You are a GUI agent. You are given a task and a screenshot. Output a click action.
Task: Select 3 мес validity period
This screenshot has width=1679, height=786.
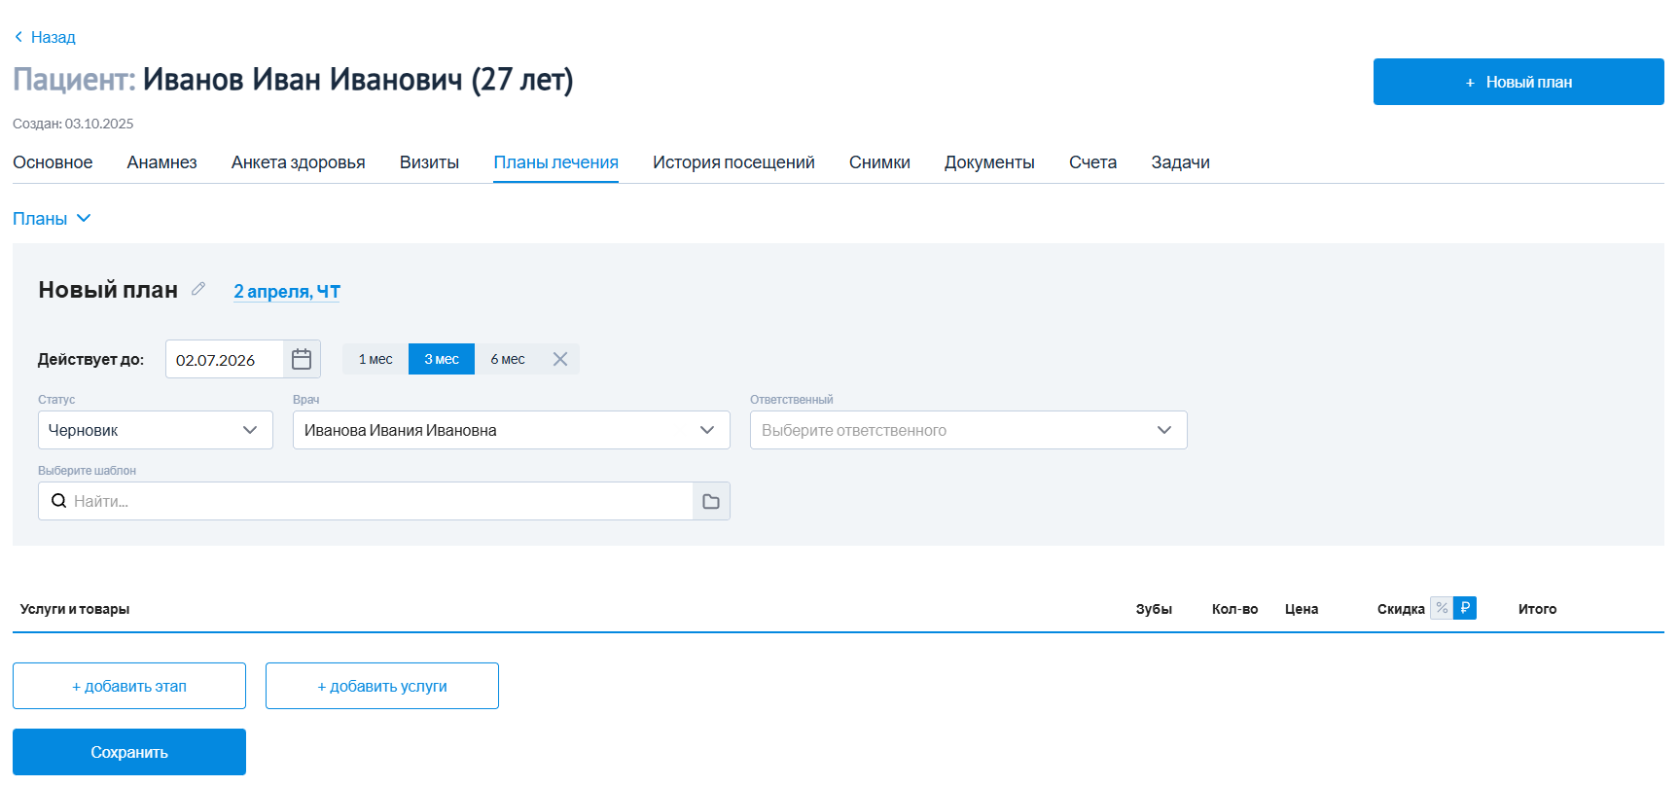442,359
